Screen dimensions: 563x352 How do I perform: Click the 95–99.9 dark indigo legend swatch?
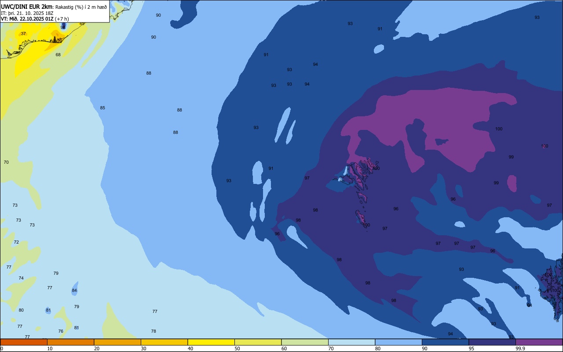[x=492, y=342]
